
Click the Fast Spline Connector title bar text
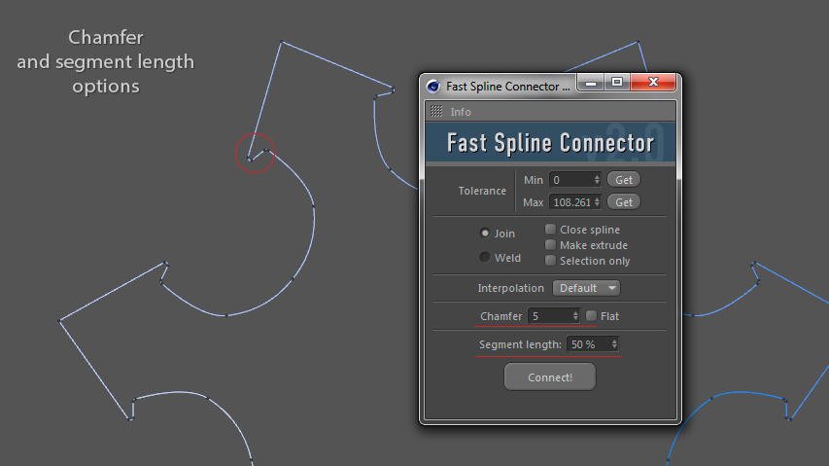[507, 87]
